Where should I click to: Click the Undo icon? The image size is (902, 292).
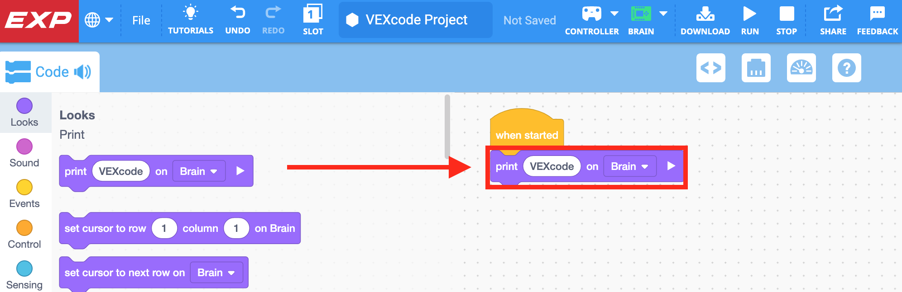click(x=237, y=13)
